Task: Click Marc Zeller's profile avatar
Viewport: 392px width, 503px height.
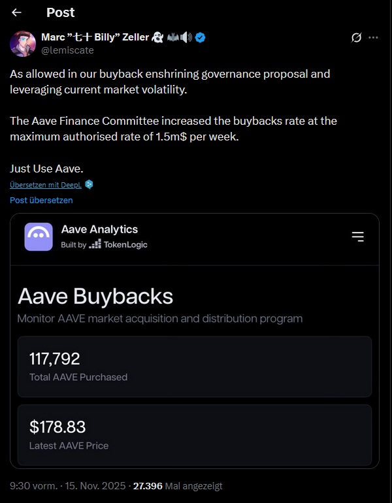Action: [23, 43]
